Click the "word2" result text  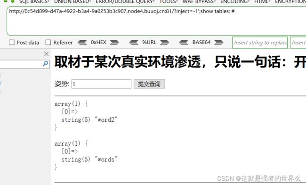pyautogui.click(x=106, y=119)
